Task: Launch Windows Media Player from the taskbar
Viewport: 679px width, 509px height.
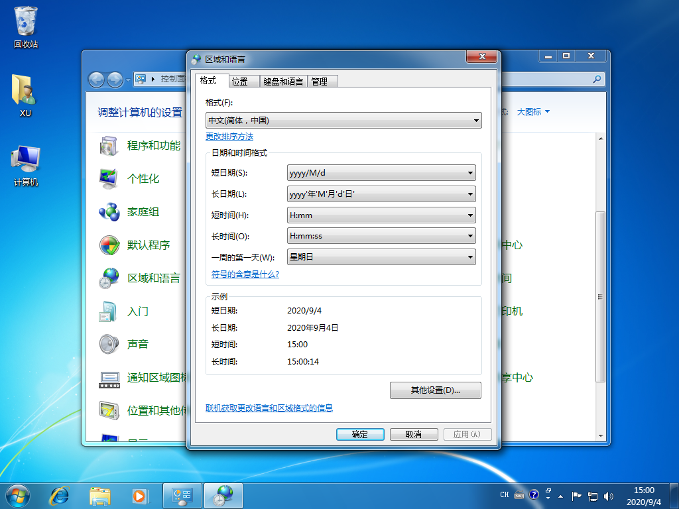Action: [x=140, y=496]
